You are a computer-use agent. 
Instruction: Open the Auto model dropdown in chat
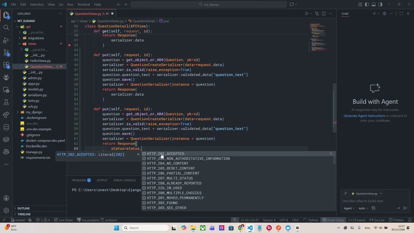tap(364, 208)
